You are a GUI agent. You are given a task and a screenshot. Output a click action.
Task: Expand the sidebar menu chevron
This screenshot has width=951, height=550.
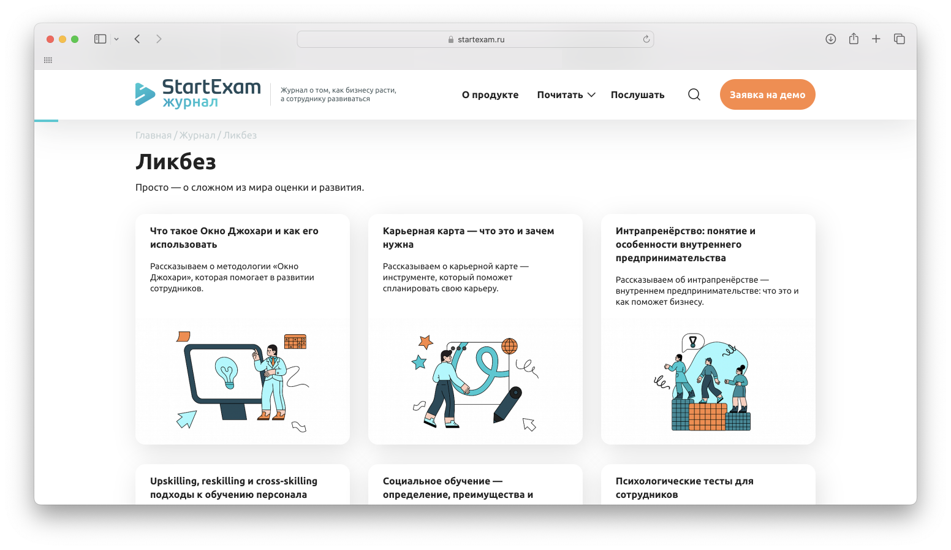[116, 39]
